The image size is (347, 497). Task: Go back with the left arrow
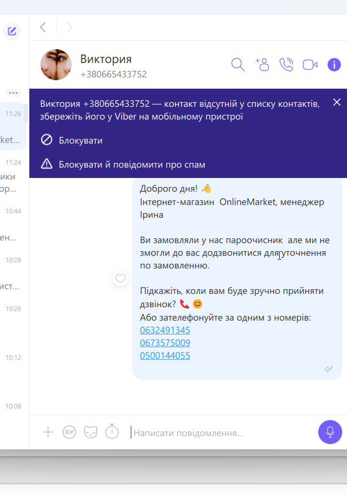click(x=43, y=27)
